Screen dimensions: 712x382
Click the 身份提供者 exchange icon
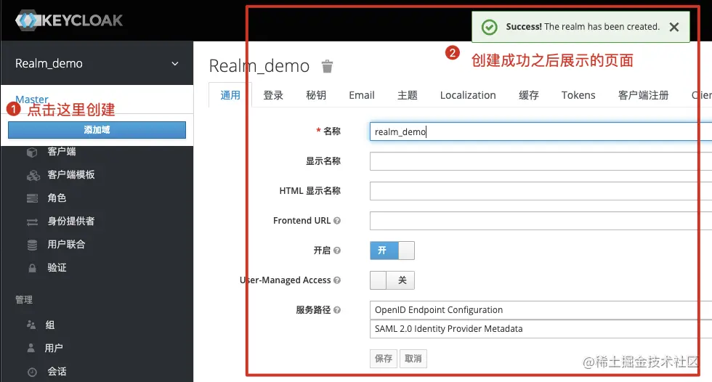point(32,222)
